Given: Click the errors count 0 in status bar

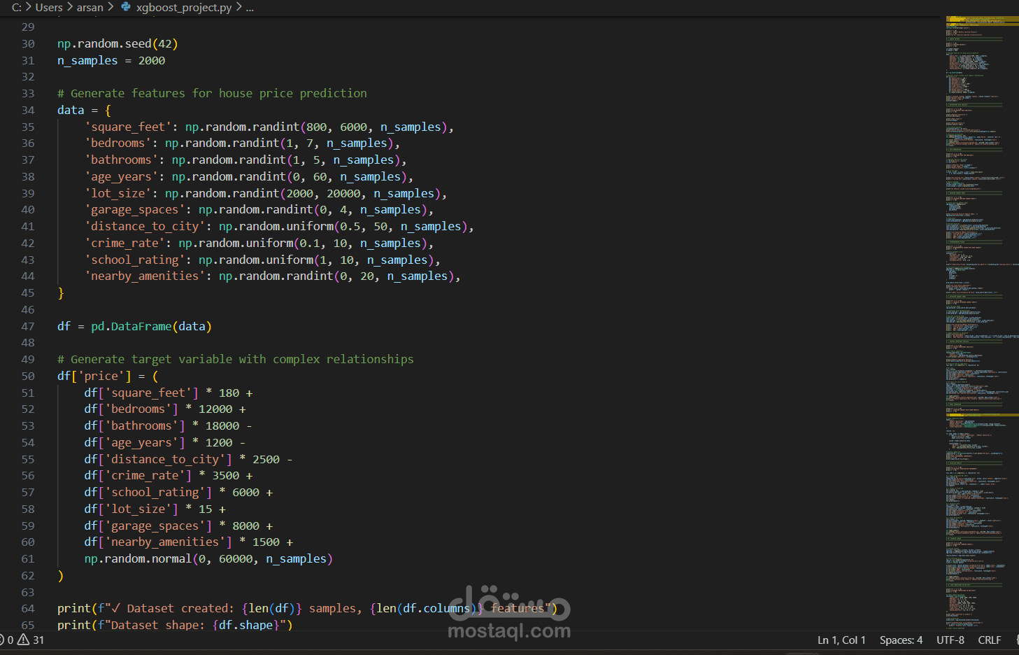Looking at the screenshot, I should [10, 640].
